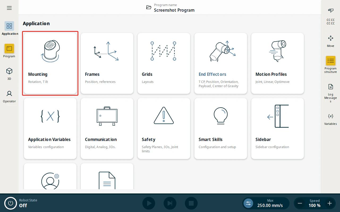Open the Operator screen
Image resolution: width=340 pixels, height=212 pixels.
(x=9, y=96)
